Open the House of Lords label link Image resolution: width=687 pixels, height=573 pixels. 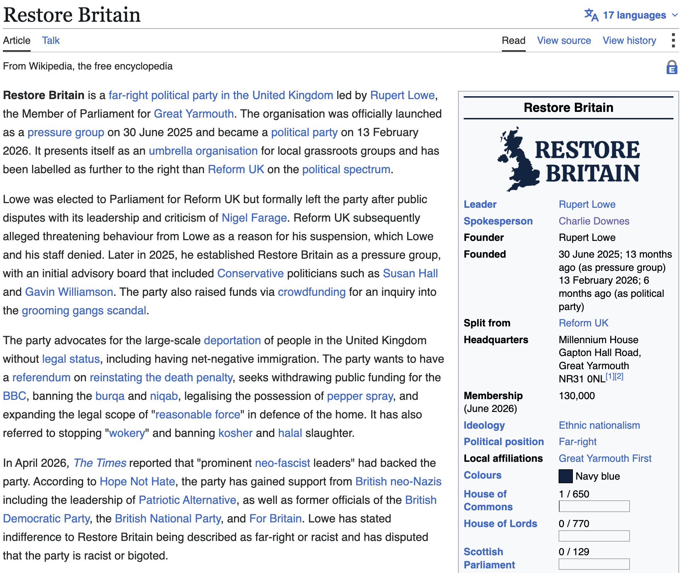pos(500,523)
